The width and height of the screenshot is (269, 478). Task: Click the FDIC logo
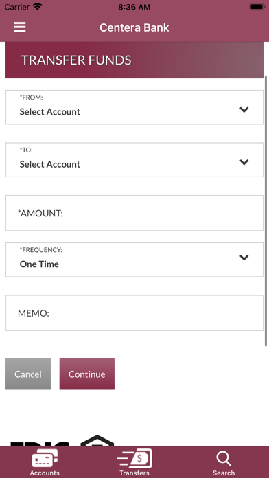[39, 443]
